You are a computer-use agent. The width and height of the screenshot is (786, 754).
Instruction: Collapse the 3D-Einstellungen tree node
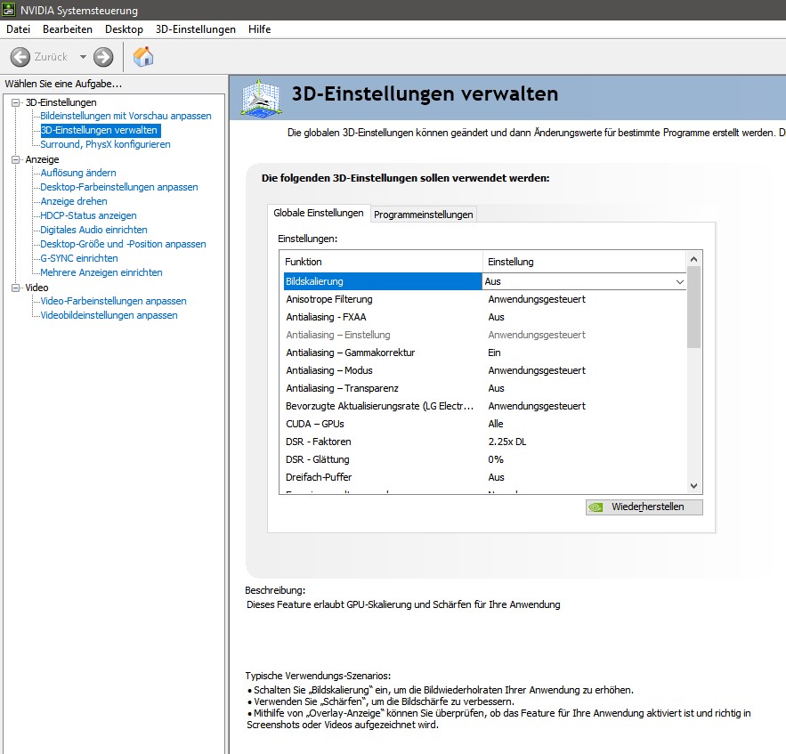coord(15,102)
